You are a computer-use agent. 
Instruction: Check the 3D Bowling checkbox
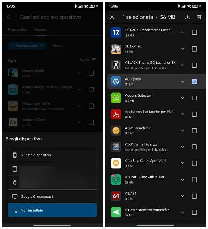pyautogui.click(x=194, y=49)
